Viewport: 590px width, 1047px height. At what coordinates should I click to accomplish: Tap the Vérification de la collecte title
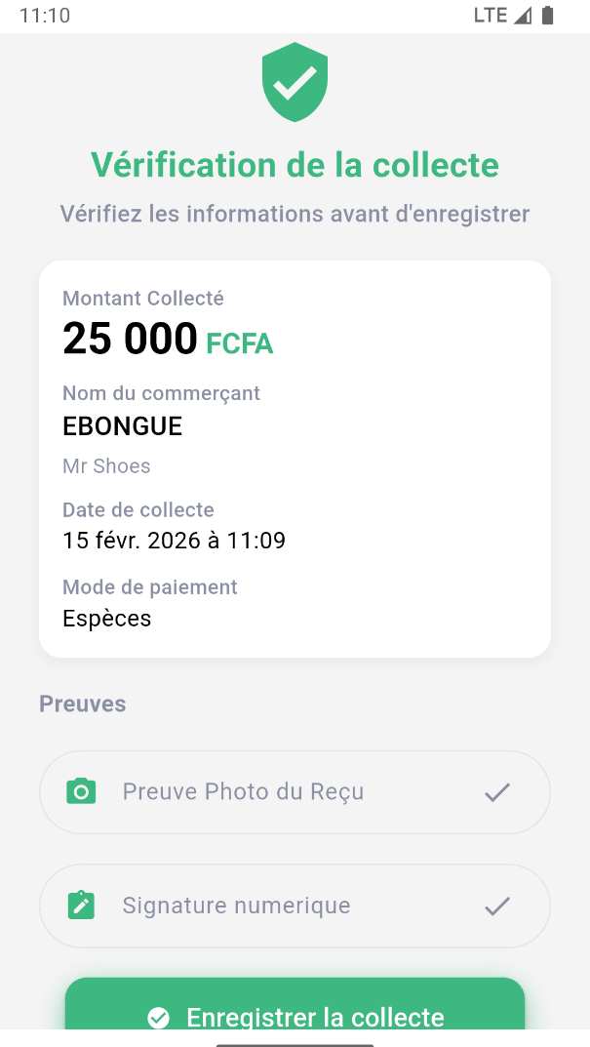click(x=295, y=165)
